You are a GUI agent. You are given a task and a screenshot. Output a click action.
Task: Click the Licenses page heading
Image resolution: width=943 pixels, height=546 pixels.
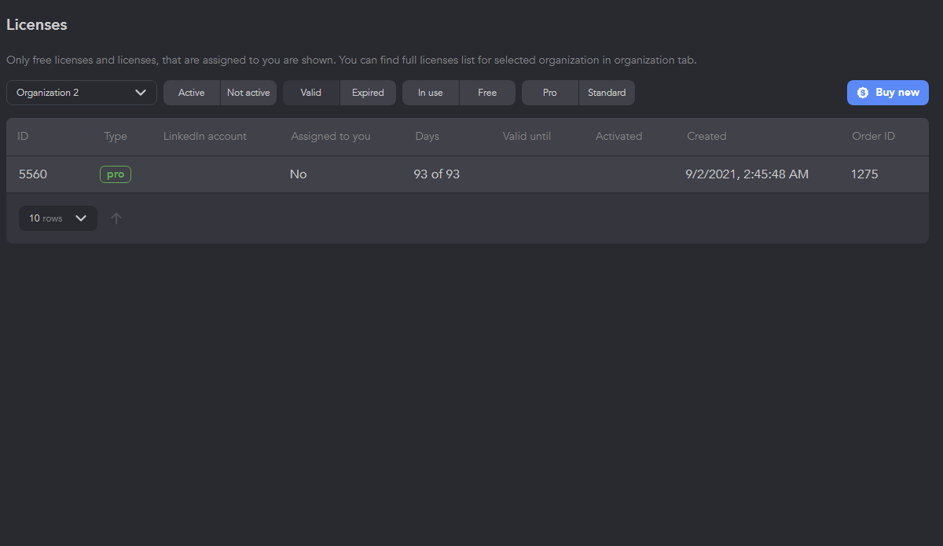37,24
